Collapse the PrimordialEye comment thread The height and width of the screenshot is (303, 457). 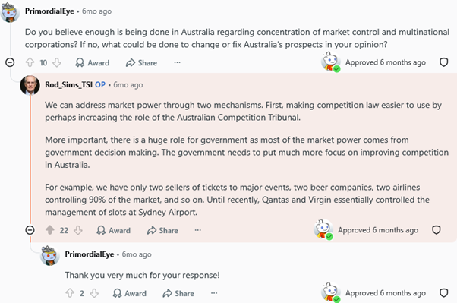point(10,62)
